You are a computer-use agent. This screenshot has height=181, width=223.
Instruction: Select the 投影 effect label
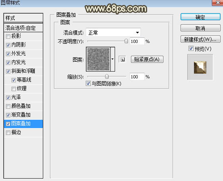pyautogui.click(x=16, y=36)
